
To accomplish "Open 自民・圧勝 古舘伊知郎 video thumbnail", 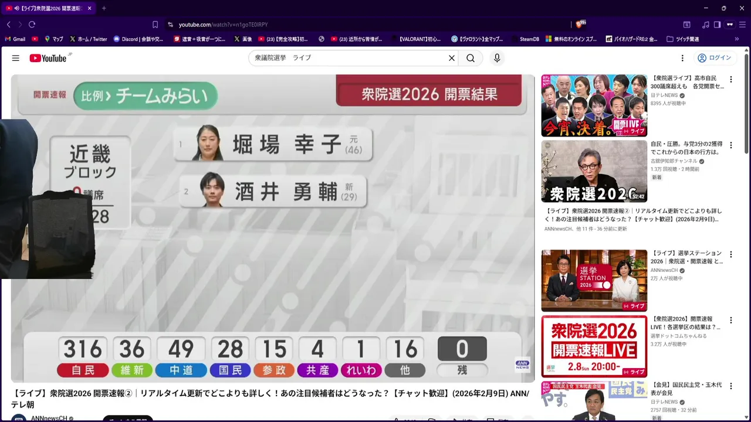I will [x=594, y=171].
